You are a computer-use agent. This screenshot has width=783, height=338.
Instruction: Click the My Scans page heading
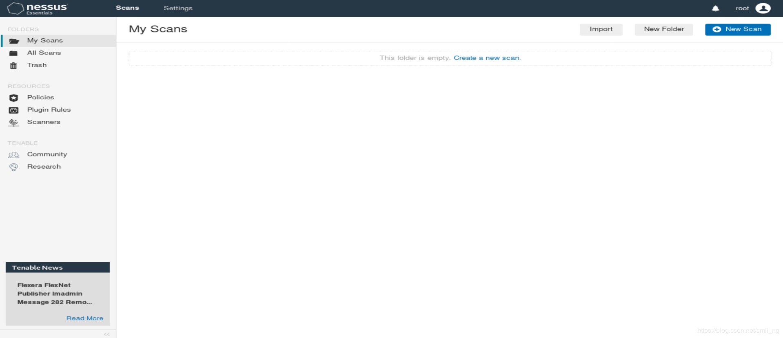158,29
